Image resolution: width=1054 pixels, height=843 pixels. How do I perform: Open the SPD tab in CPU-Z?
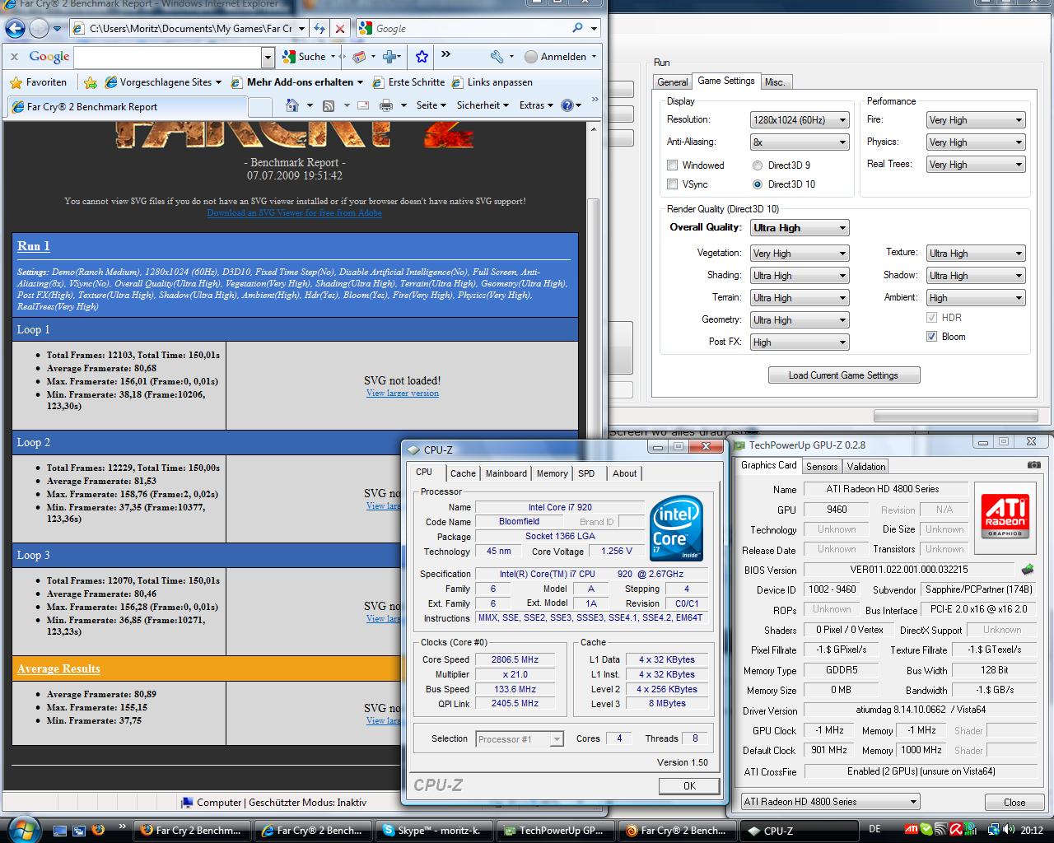[x=586, y=473]
